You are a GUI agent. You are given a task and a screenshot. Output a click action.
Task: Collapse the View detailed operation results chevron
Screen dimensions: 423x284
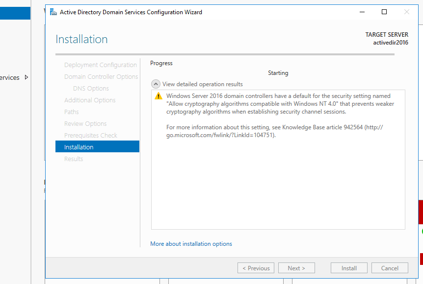(156, 84)
